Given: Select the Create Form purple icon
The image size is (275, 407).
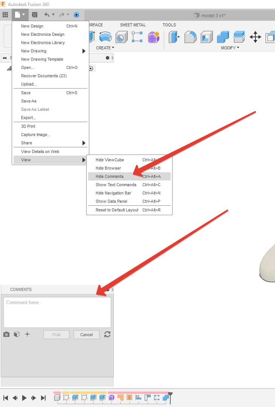Looking at the screenshot, I should [x=154, y=37].
